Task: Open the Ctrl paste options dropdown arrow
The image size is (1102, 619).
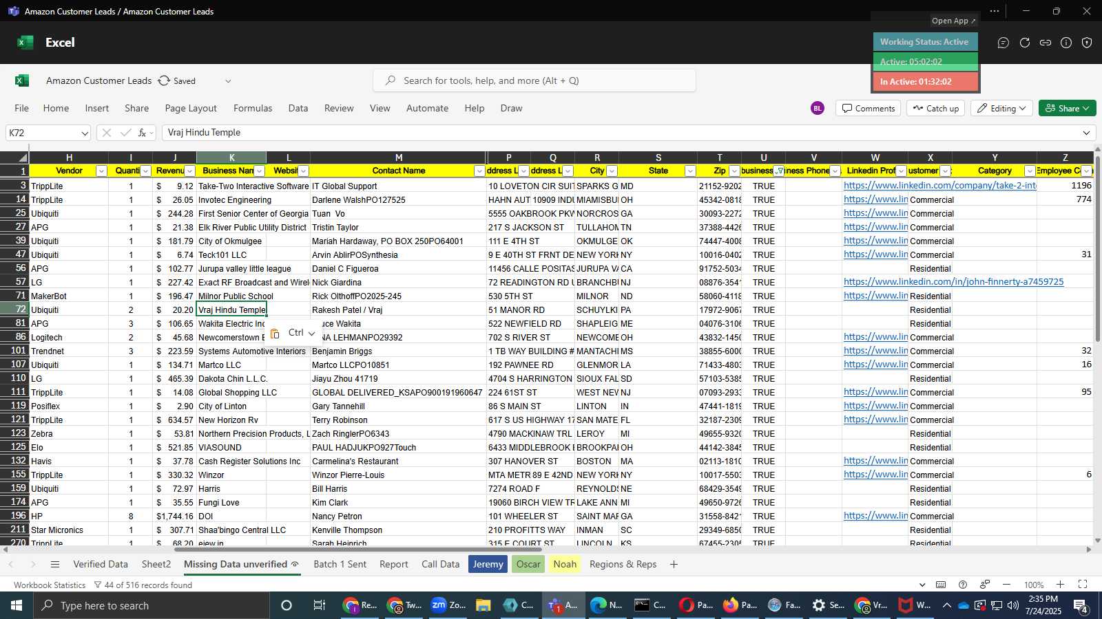Action: coord(311,334)
